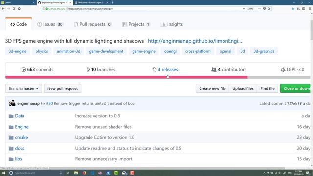Click the cross-platform topic tag
Image resolution: width=313 pixels, height=176 pixels.
pos(198,51)
